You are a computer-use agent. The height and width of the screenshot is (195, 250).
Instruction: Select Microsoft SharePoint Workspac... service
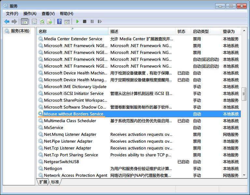tap(139, 100)
